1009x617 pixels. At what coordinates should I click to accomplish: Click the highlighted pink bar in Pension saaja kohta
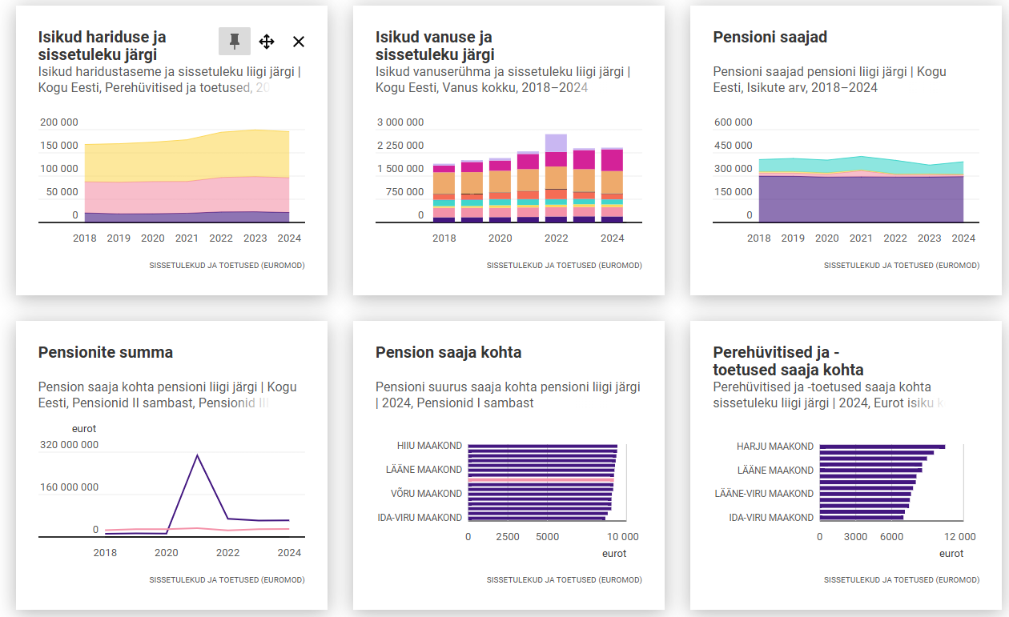tap(541, 480)
